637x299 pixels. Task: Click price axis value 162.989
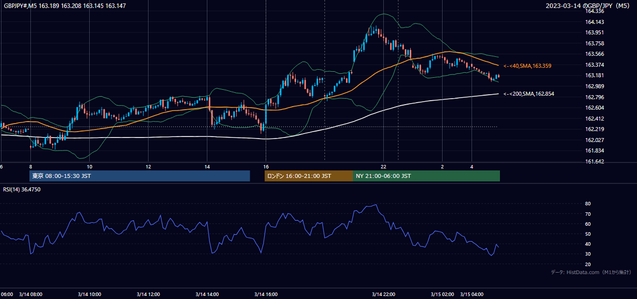click(x=594, y=86)
